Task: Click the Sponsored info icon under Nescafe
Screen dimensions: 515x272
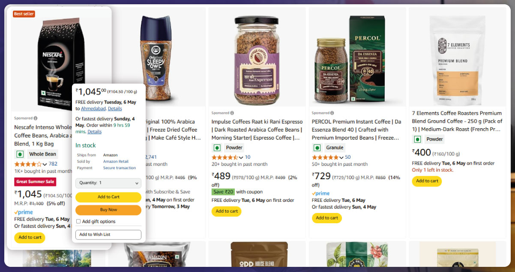Action: [36, 118]
